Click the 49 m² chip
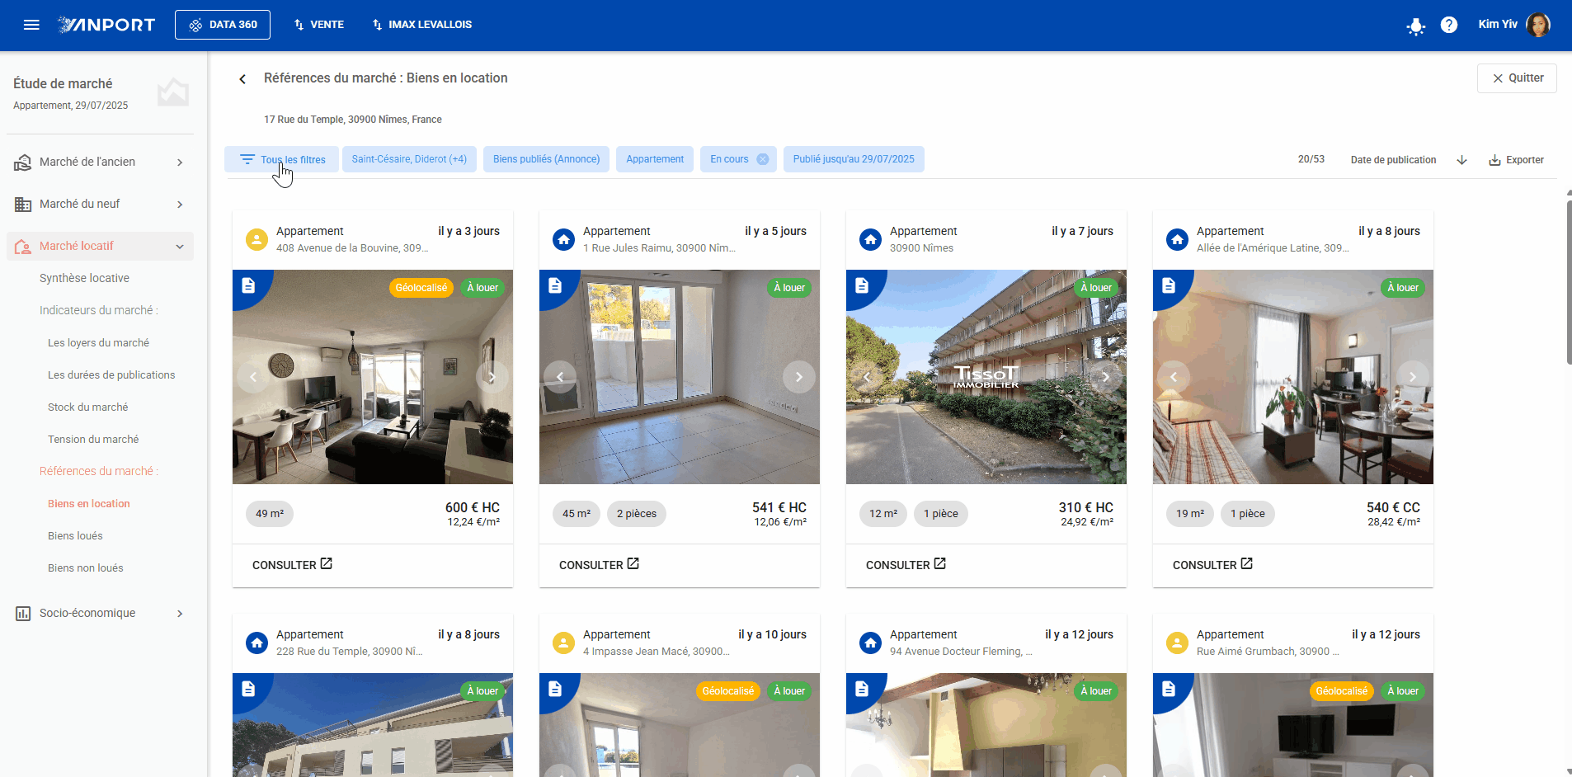The image size is (1572, 777). [270, 514]
